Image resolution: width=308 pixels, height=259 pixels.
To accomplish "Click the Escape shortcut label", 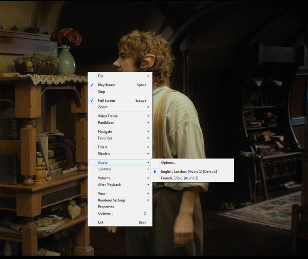I will 141,101.
